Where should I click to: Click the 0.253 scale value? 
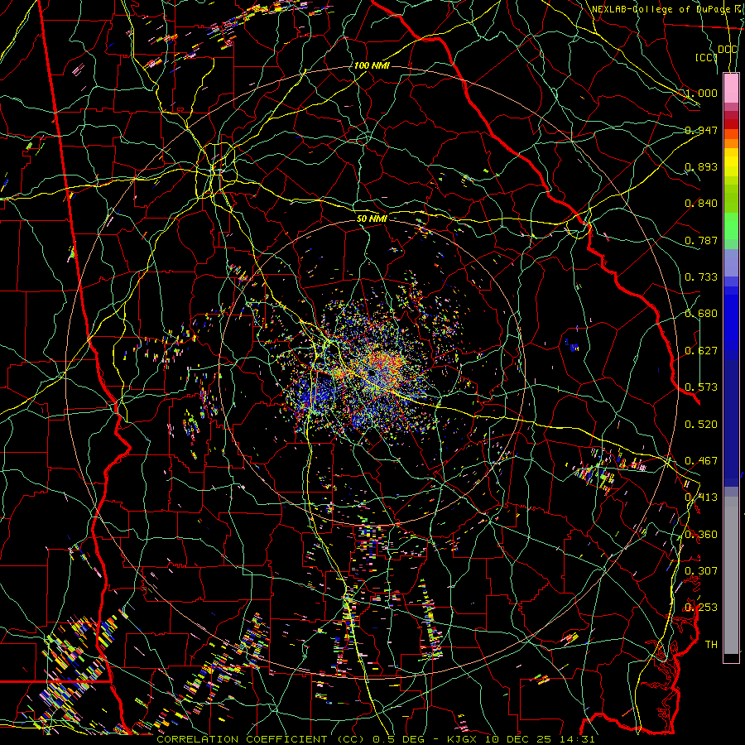click(x=701, y=607)
